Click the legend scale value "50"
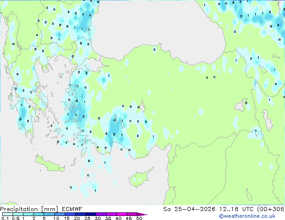Screen dimensions: 285x220 [x=139, y=218]
